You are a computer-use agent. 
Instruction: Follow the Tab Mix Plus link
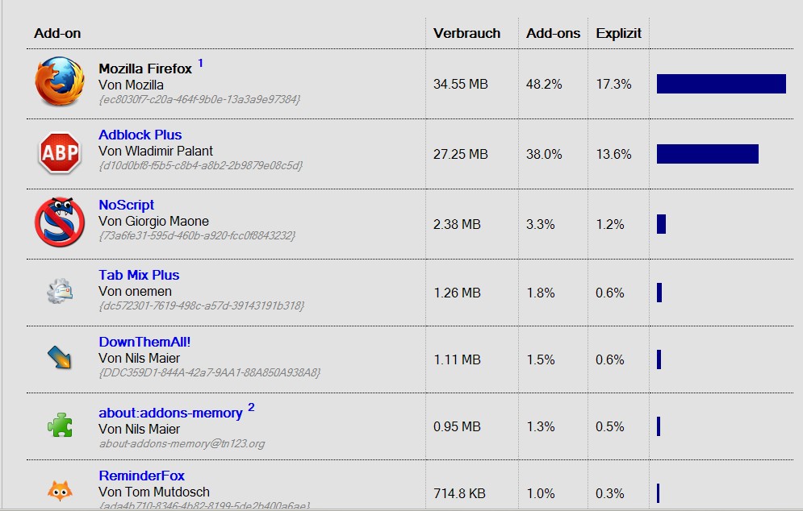(x=139, y=275)
